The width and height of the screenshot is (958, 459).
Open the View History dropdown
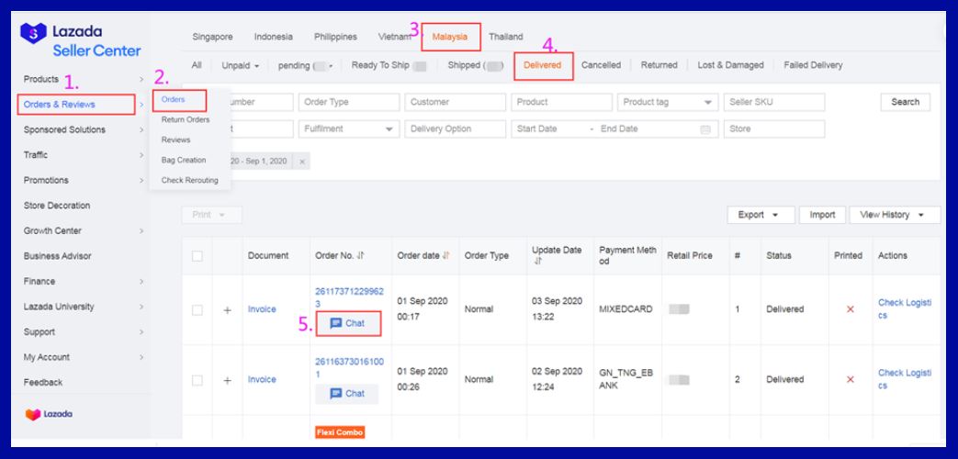tap(895, 215)
